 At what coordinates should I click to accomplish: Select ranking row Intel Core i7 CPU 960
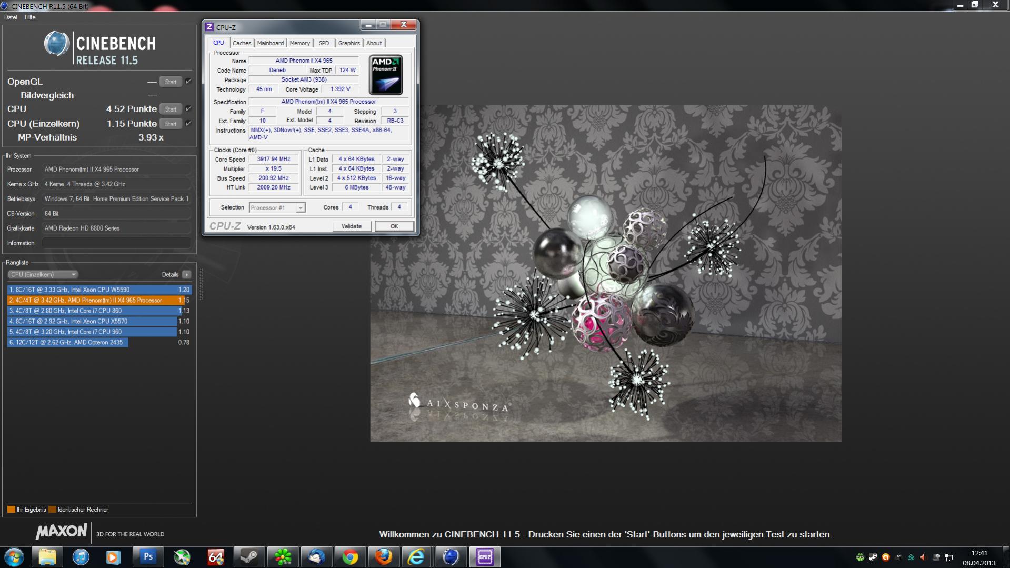tap(99, 332)
